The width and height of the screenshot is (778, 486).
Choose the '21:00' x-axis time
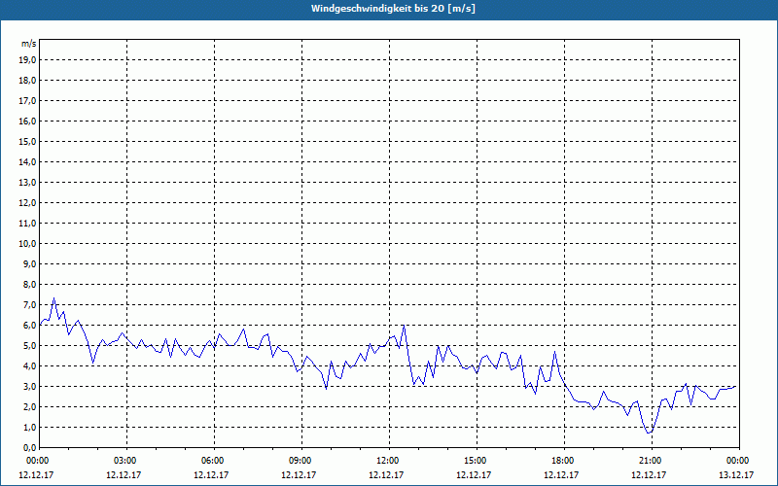click(x=651, y=461)
